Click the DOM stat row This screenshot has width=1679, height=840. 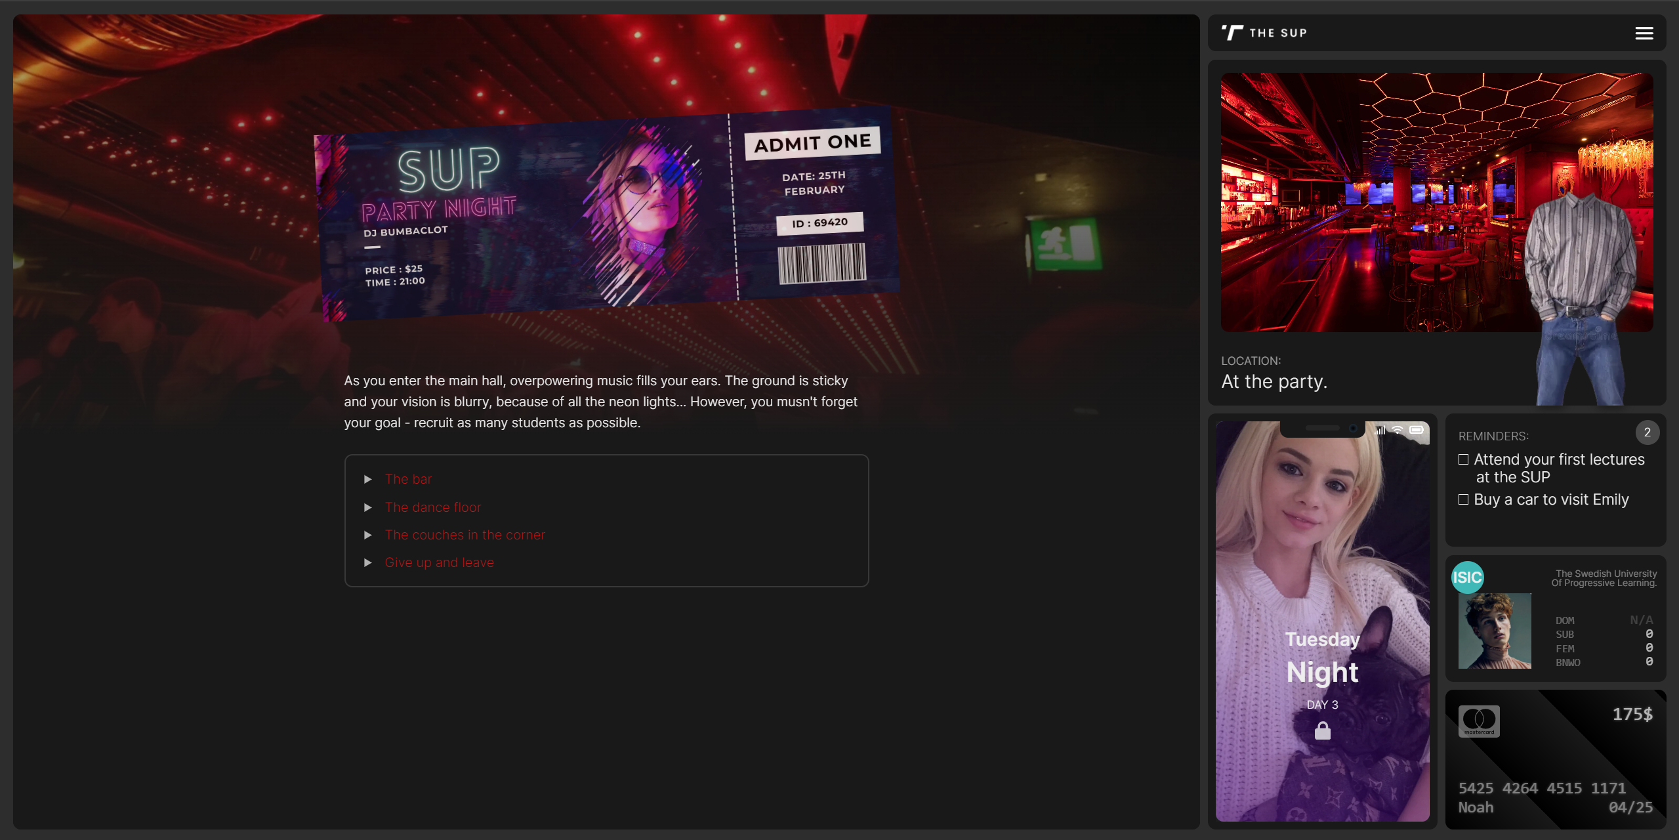[1604, 620]
